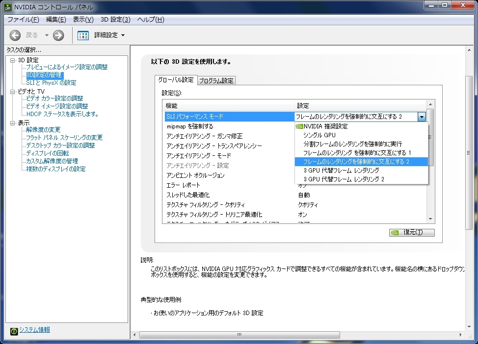The height and width of the screenshot is (344, 478).
Task: Click the NVIDIA app icon in title bar
Action: click(x=8, y=7)
